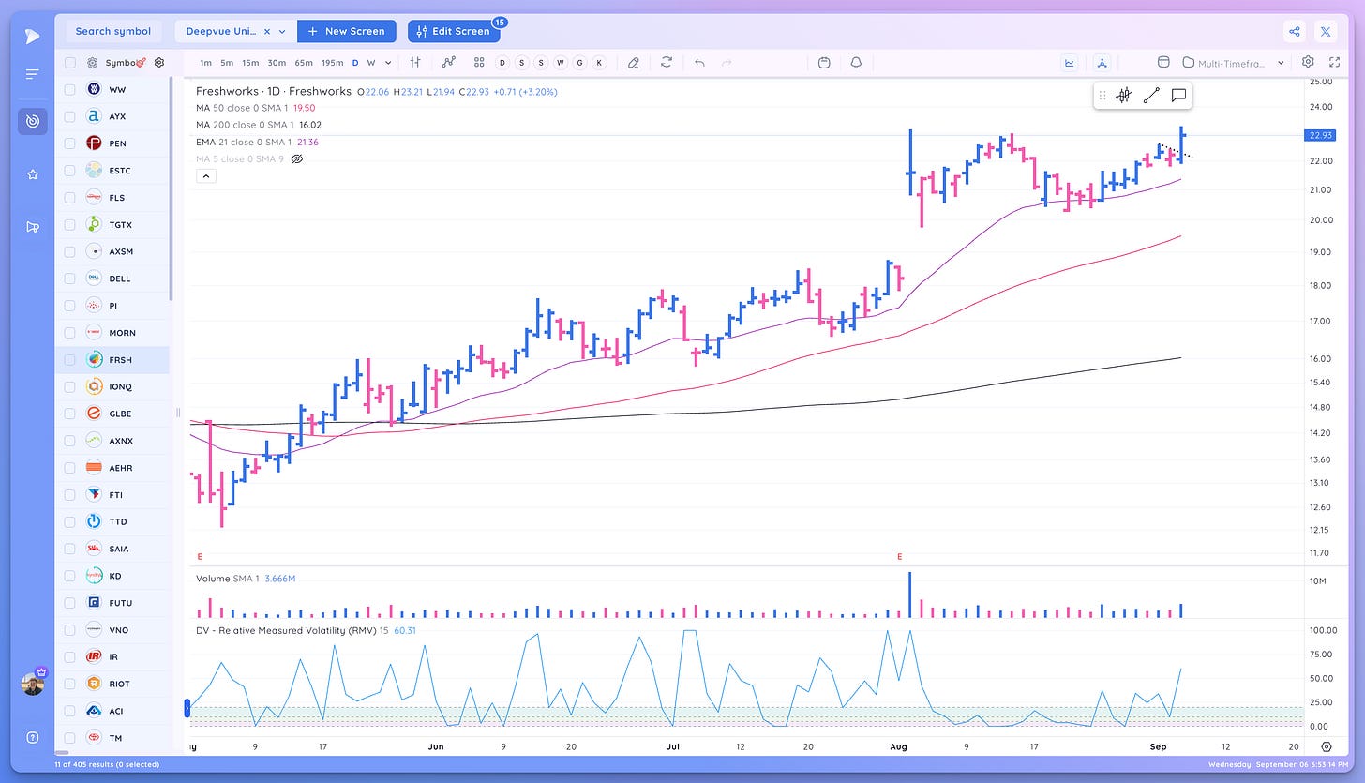Screen dimensions: 1365x783
Task: Click the undo arrow
Action: [699, 62]
